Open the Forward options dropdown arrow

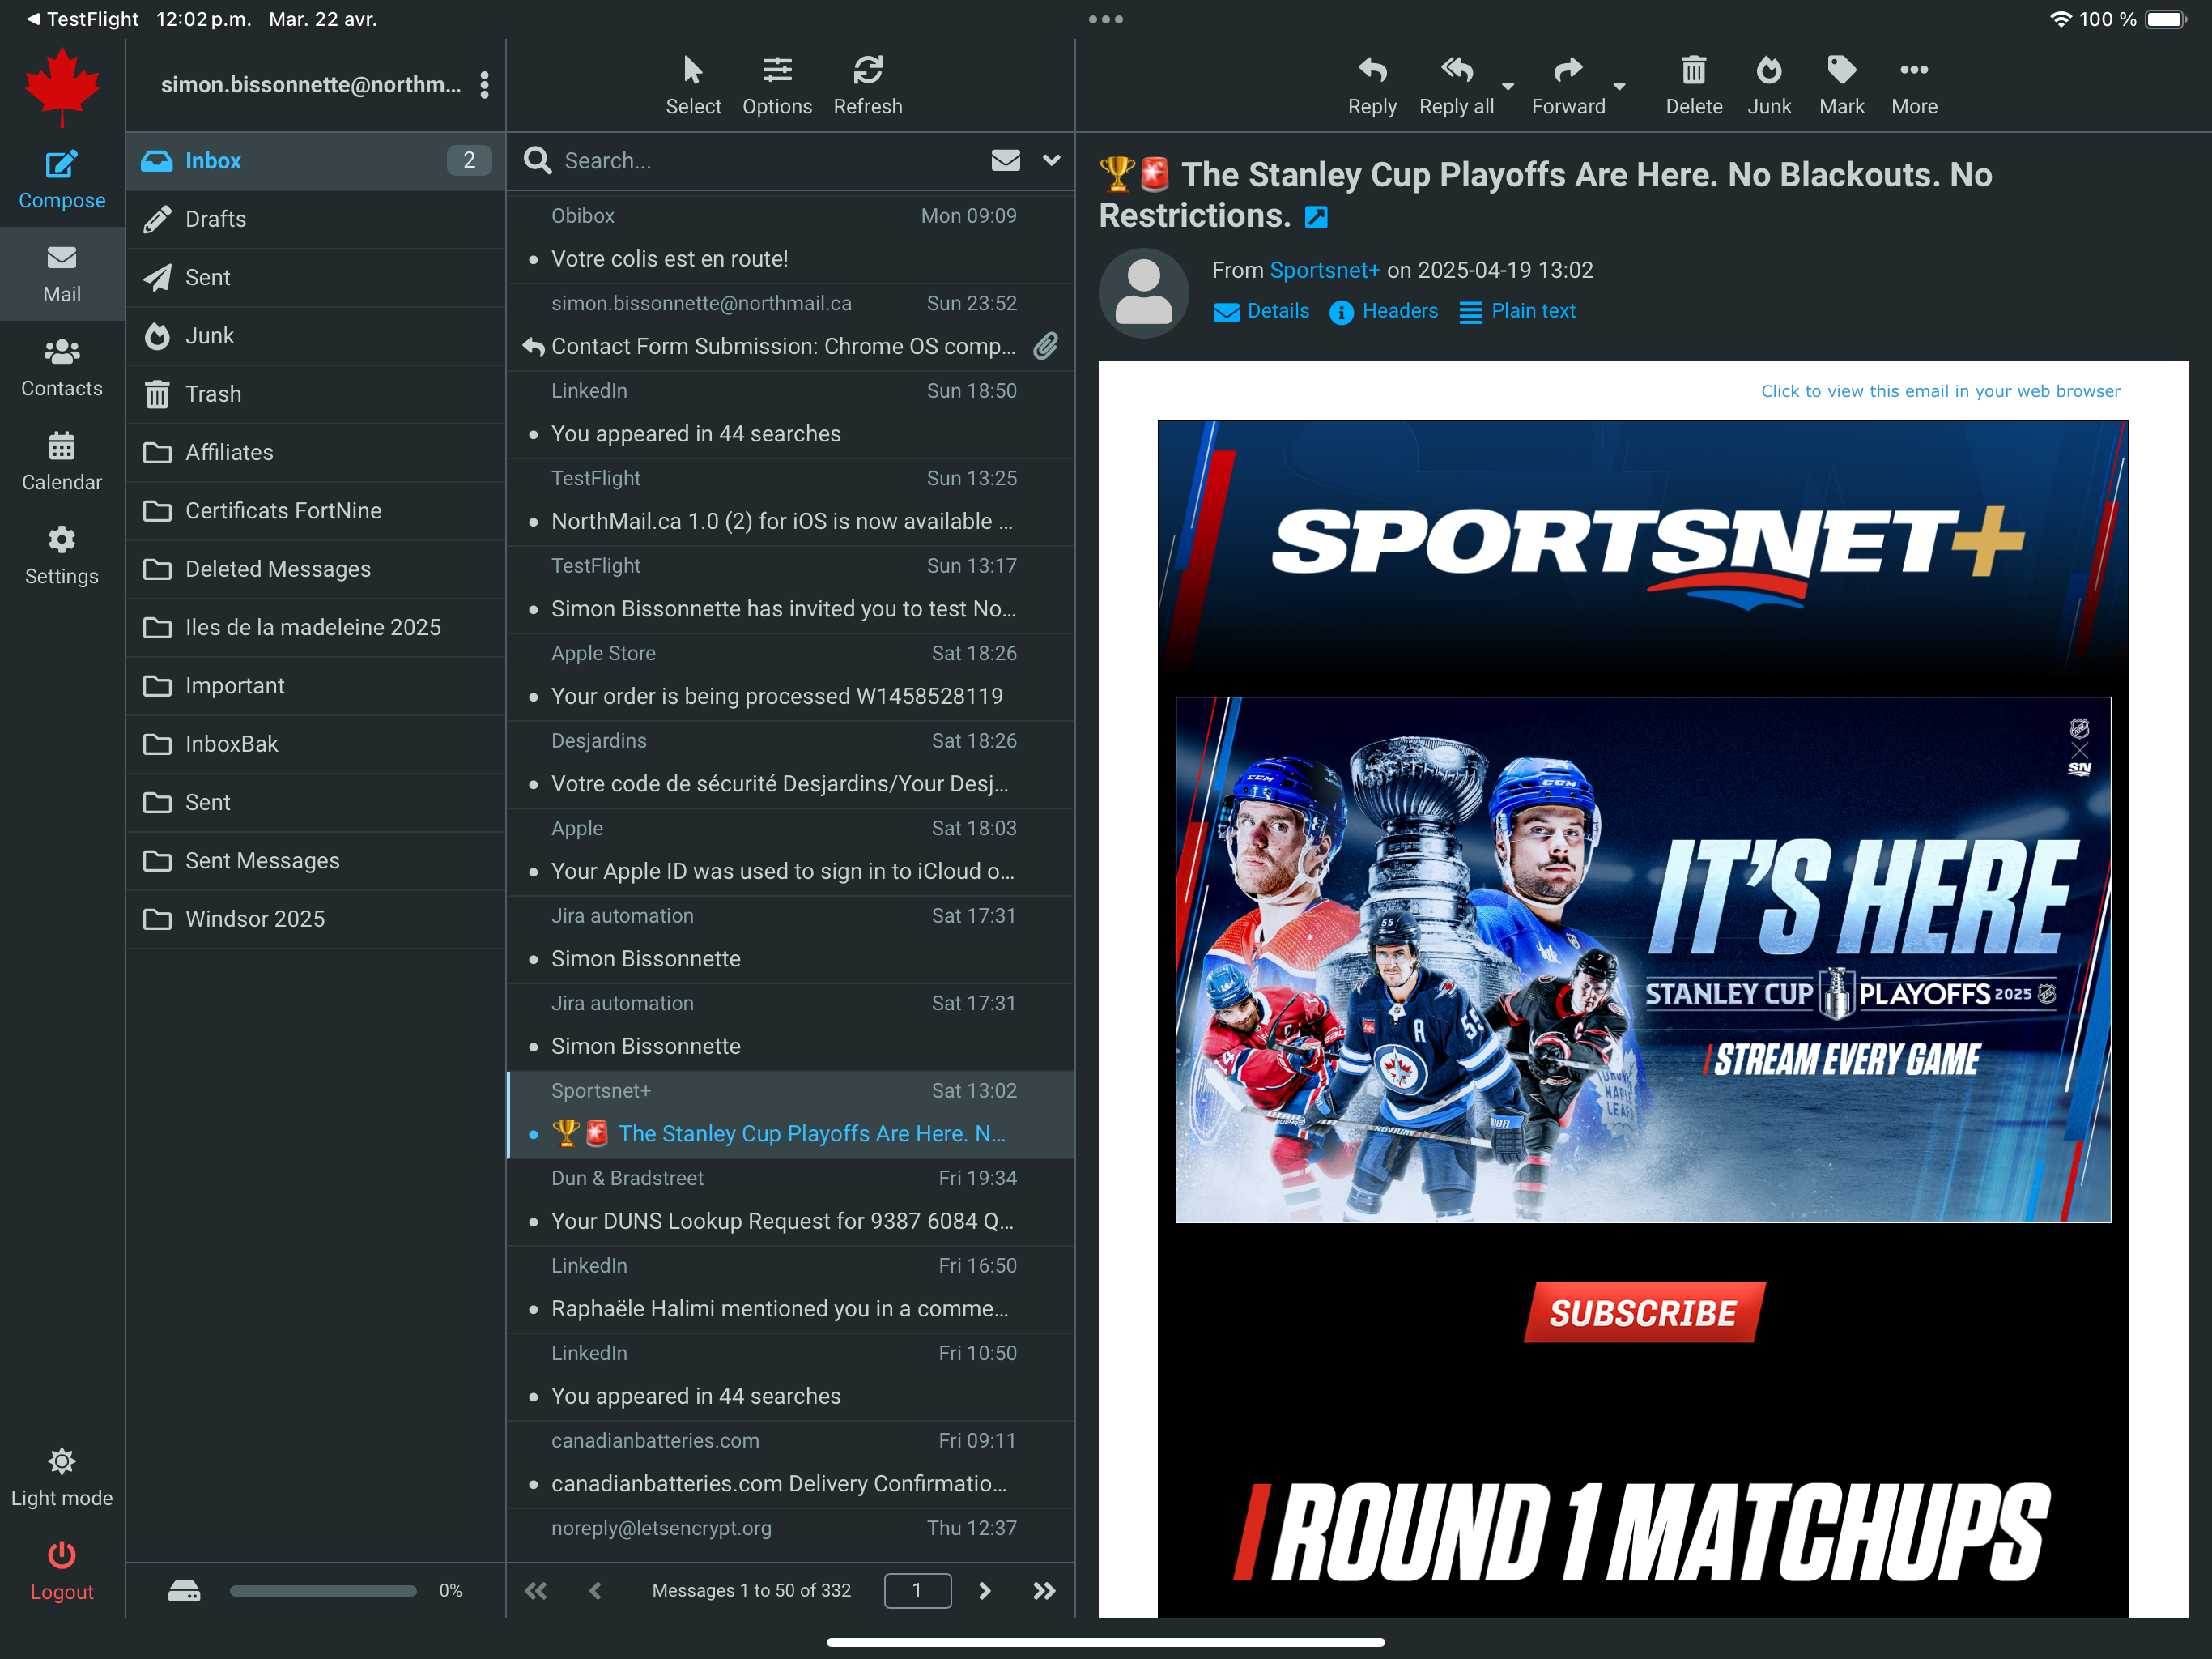coord(1620,86)
